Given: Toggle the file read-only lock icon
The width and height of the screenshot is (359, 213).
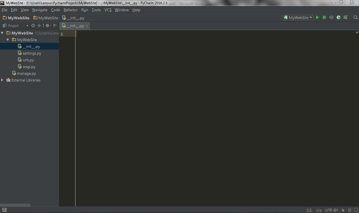Looking at the screenshot, I should (343, 210).
